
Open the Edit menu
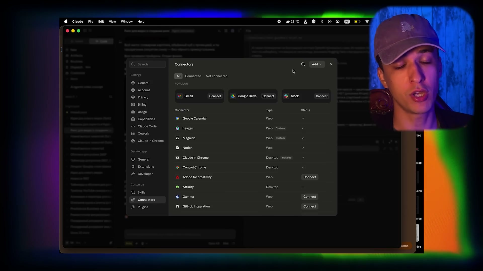click(101, 22)
